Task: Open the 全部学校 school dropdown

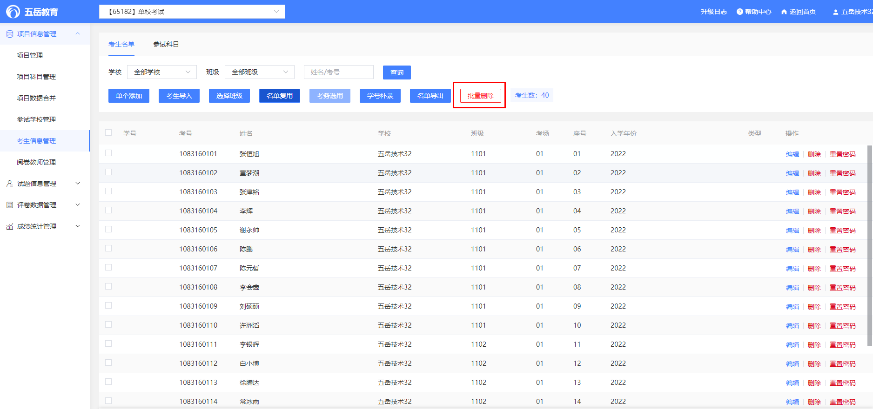Action: click(x=161, y=72)
